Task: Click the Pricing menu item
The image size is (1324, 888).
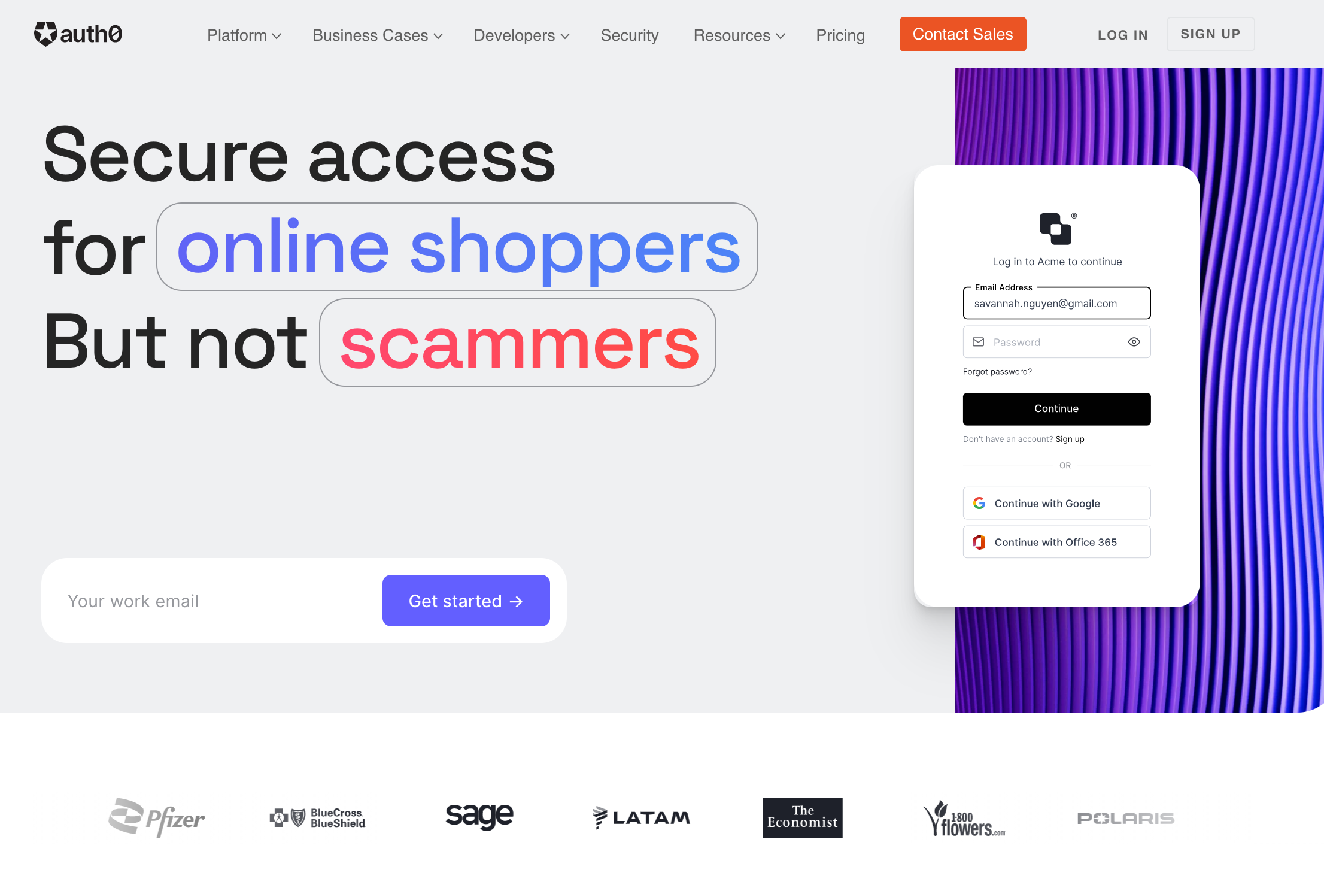Action: click(x=840, y=35)
